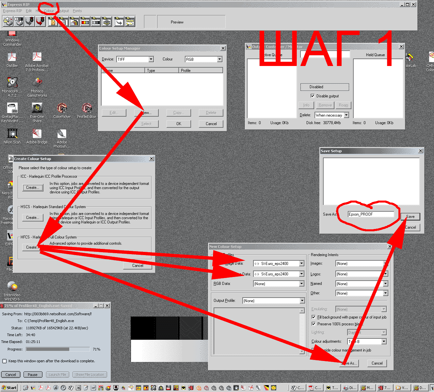Click the Type column header in Colour Setup Manager

[x=162, y=70]
